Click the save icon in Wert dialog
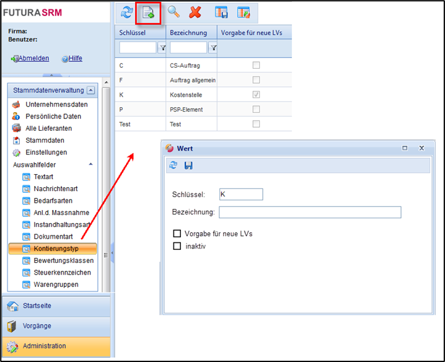This screenshot has width=445, height=362. coord(188,166)
